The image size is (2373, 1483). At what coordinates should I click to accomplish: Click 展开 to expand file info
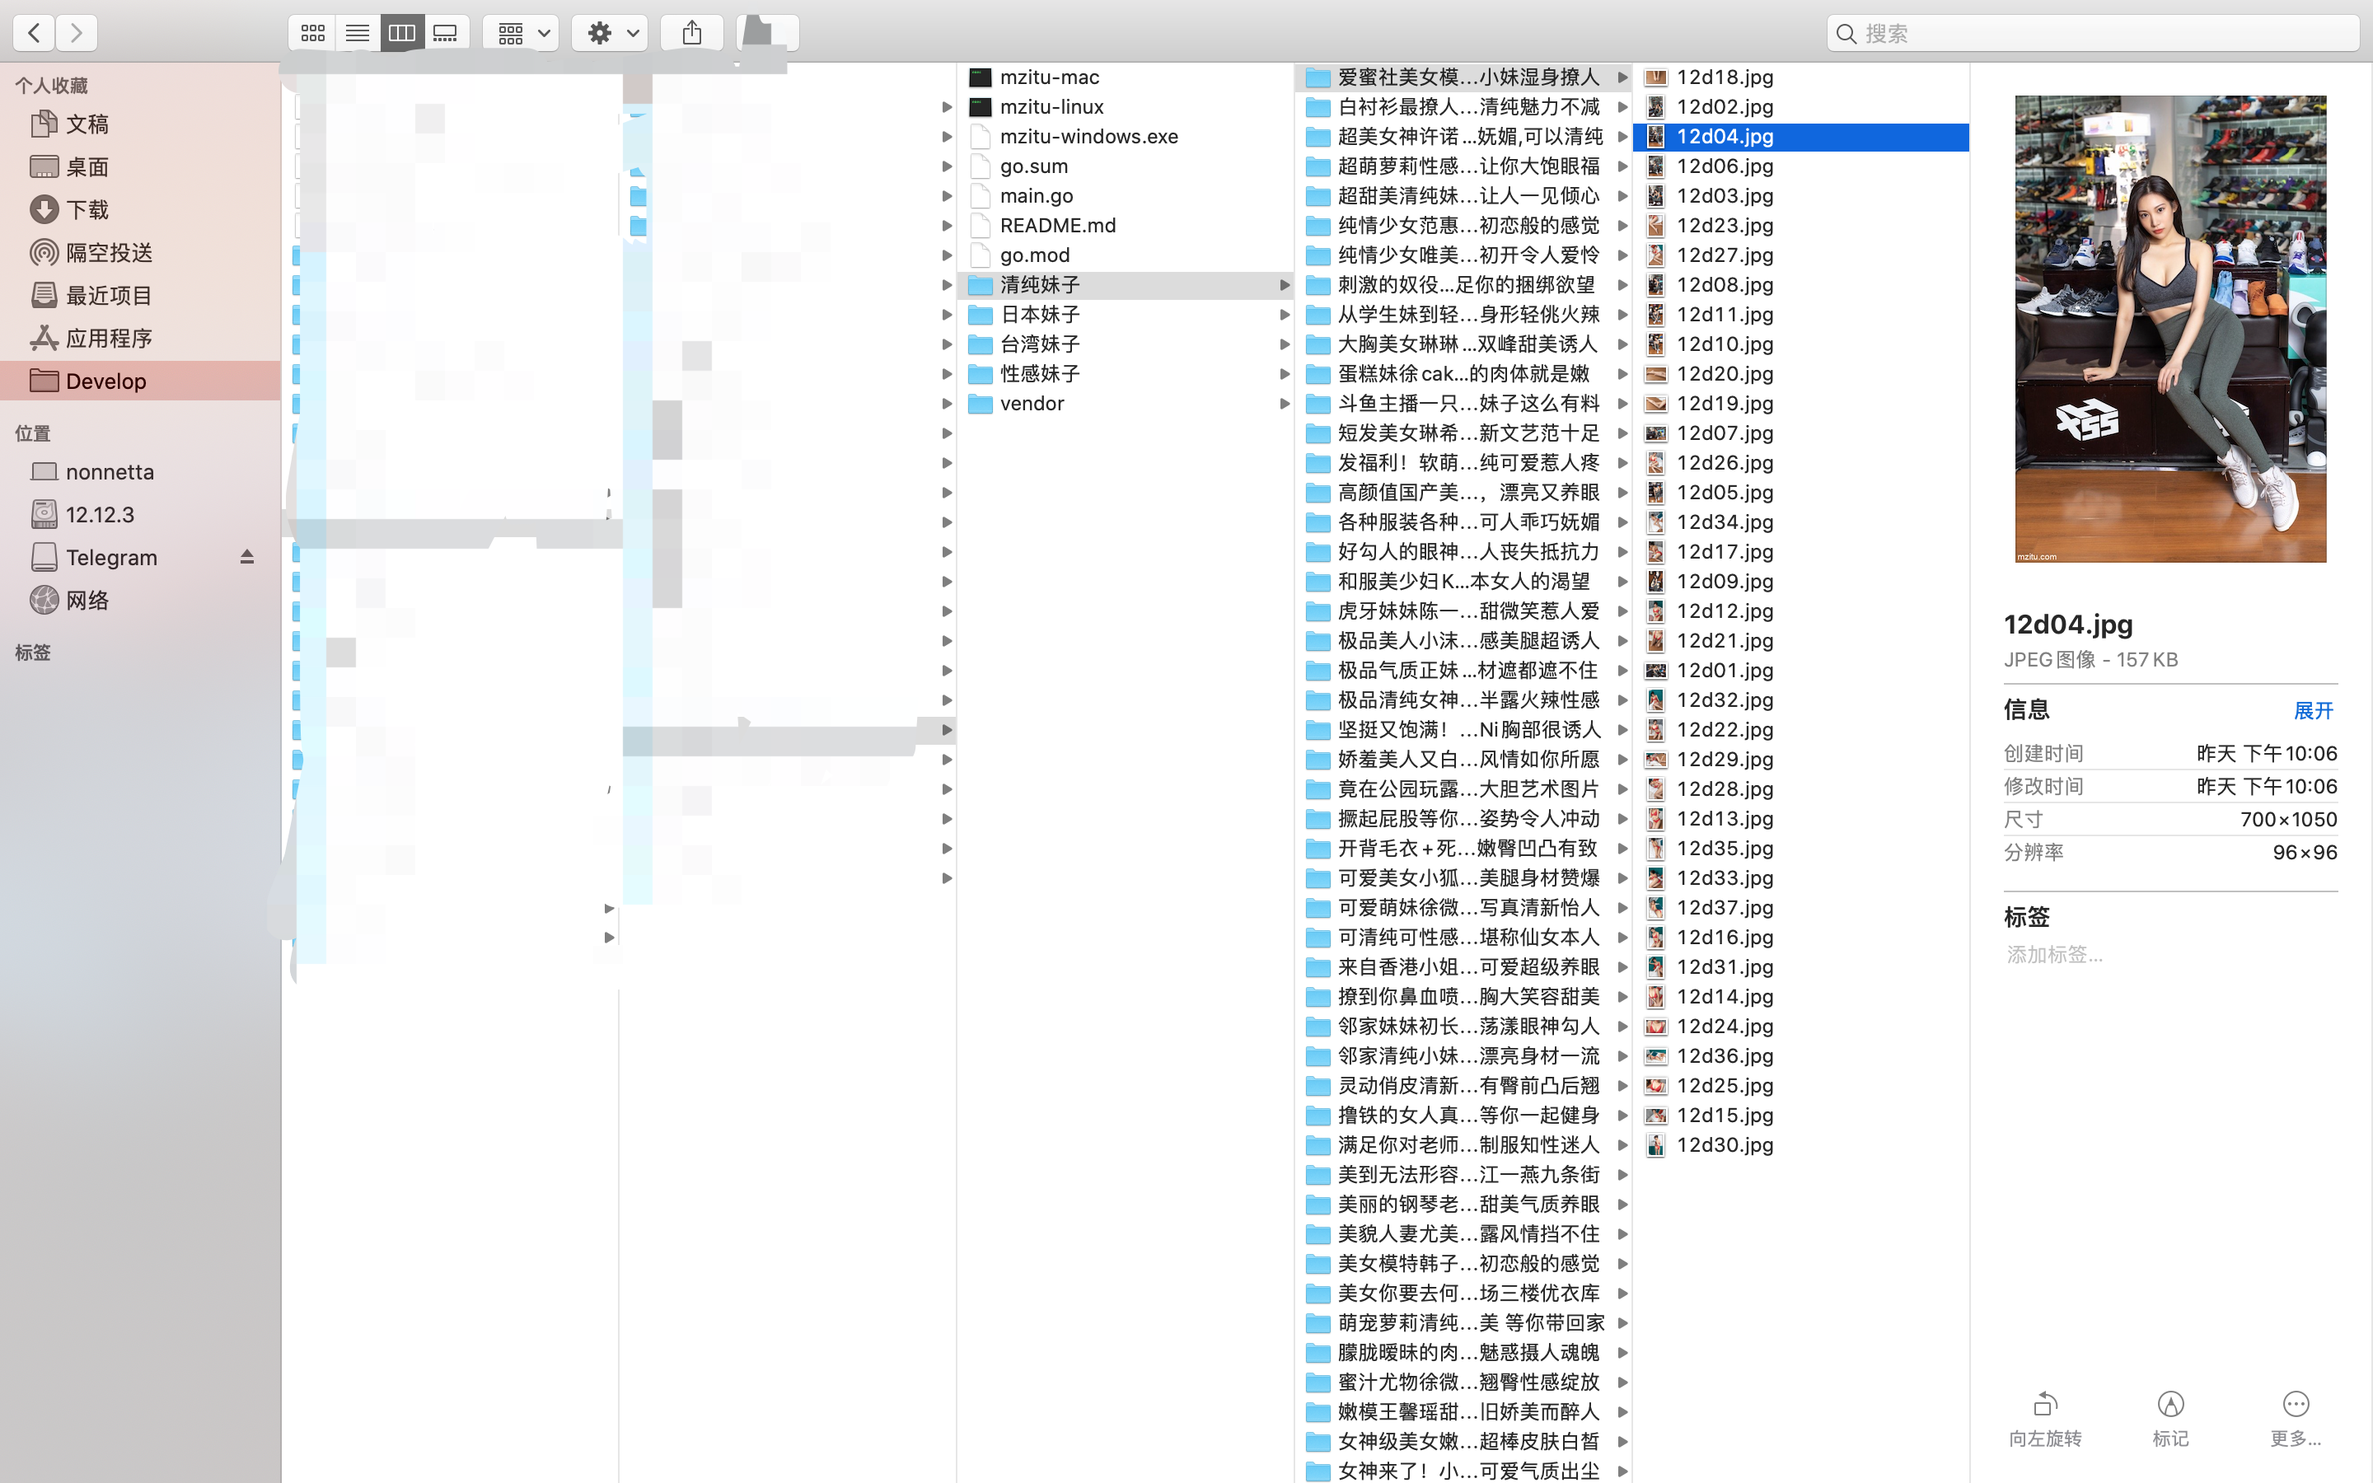(x=2313, y=710)
